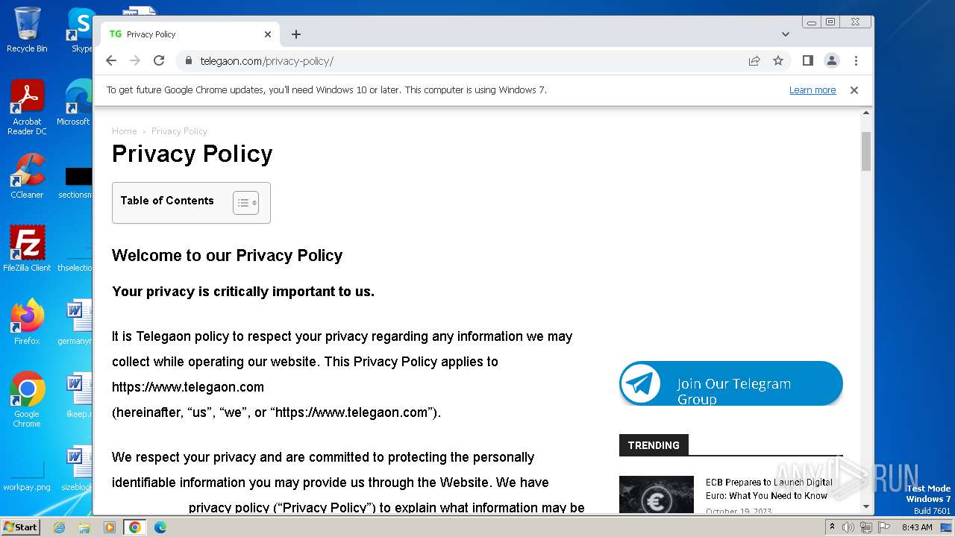
Task: Open the Windows Start menu
Action: coord(20,527)
